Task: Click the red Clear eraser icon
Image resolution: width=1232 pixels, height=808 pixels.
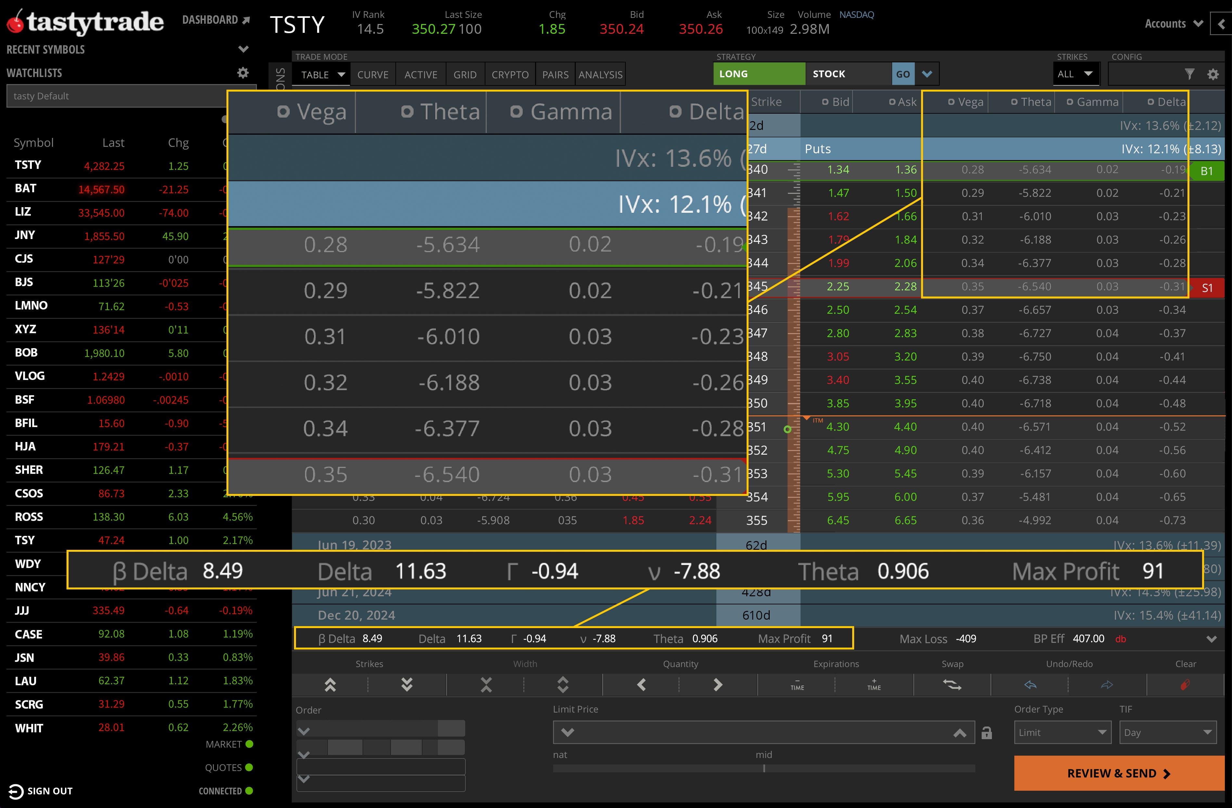Action: [x=1186, y=685]
